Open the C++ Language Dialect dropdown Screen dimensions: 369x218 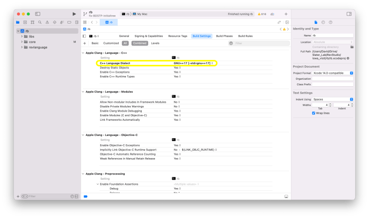point(194,63)
